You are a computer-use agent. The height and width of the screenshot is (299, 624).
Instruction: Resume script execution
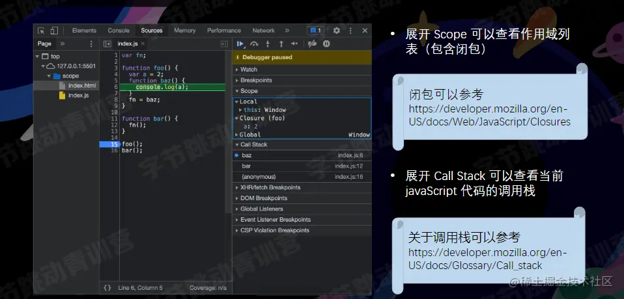(x=240, y=44)
